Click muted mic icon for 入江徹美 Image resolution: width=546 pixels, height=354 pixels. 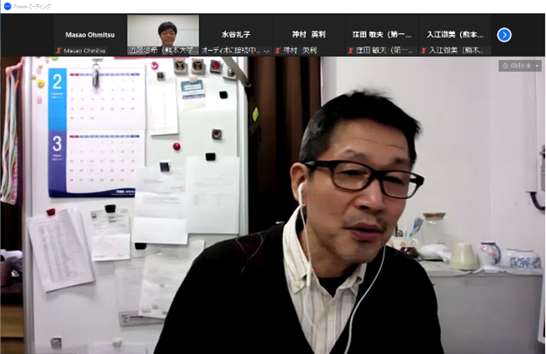click(423, 51)
